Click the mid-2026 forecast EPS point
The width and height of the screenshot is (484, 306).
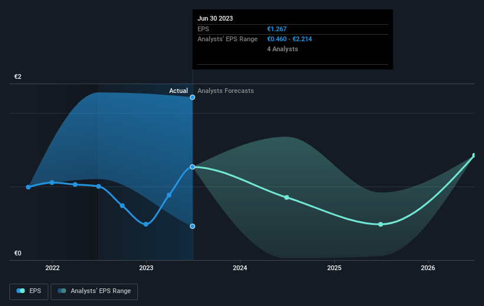475,155
